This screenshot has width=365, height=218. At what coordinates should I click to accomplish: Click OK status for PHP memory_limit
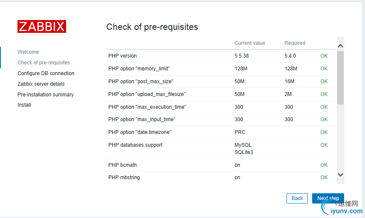[x=324, y=69]
